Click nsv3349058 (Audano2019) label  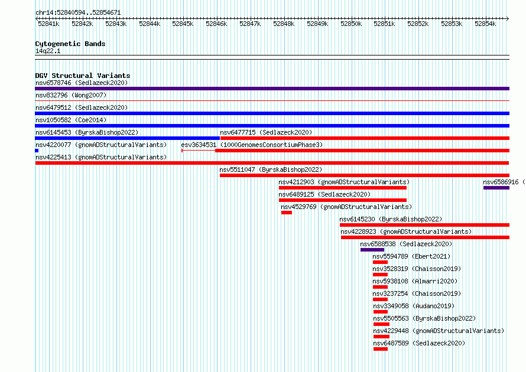pyautogui.click(x=414, y=306)
